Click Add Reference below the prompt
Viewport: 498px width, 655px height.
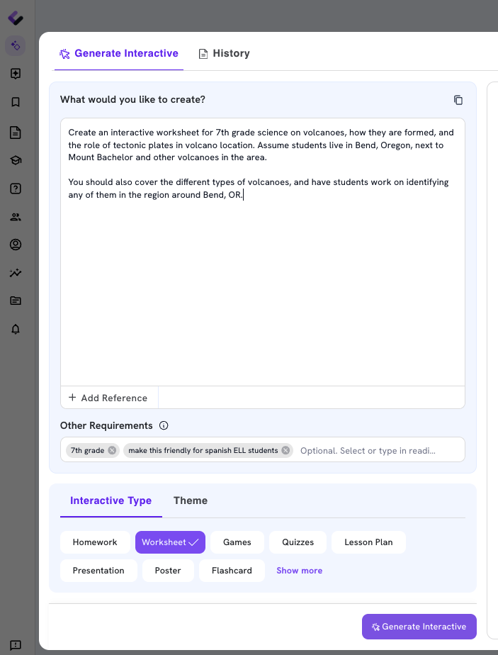[108, 398]
